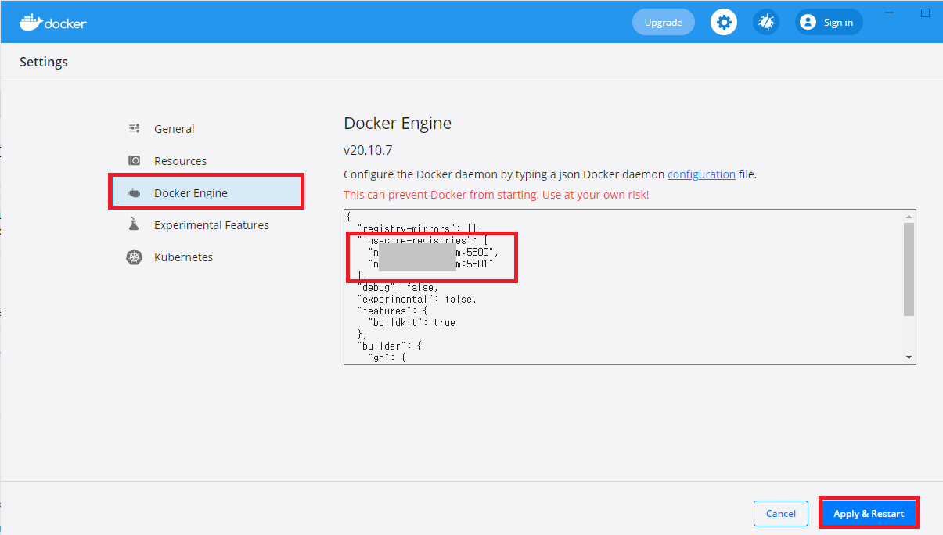Screen dimensions: 943x535
Task: Click the Docker Engine heading
Action: tap(398, 124)
